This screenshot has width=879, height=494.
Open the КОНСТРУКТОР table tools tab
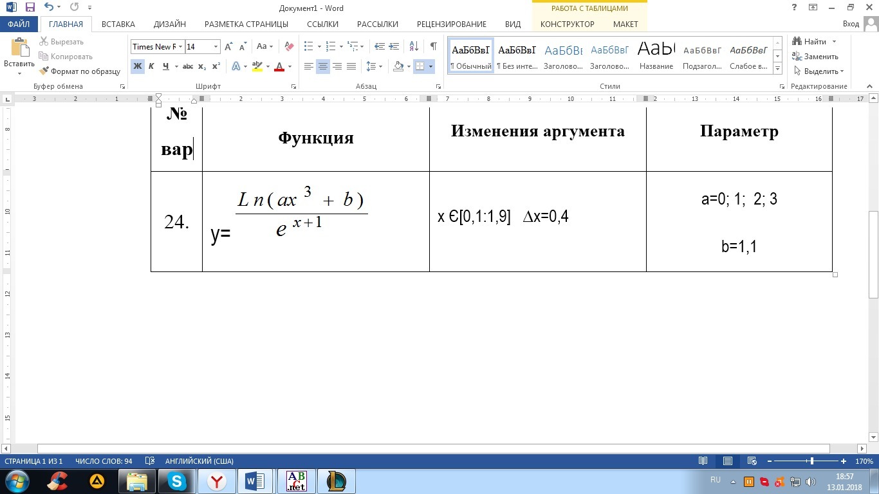pos(567,24)
